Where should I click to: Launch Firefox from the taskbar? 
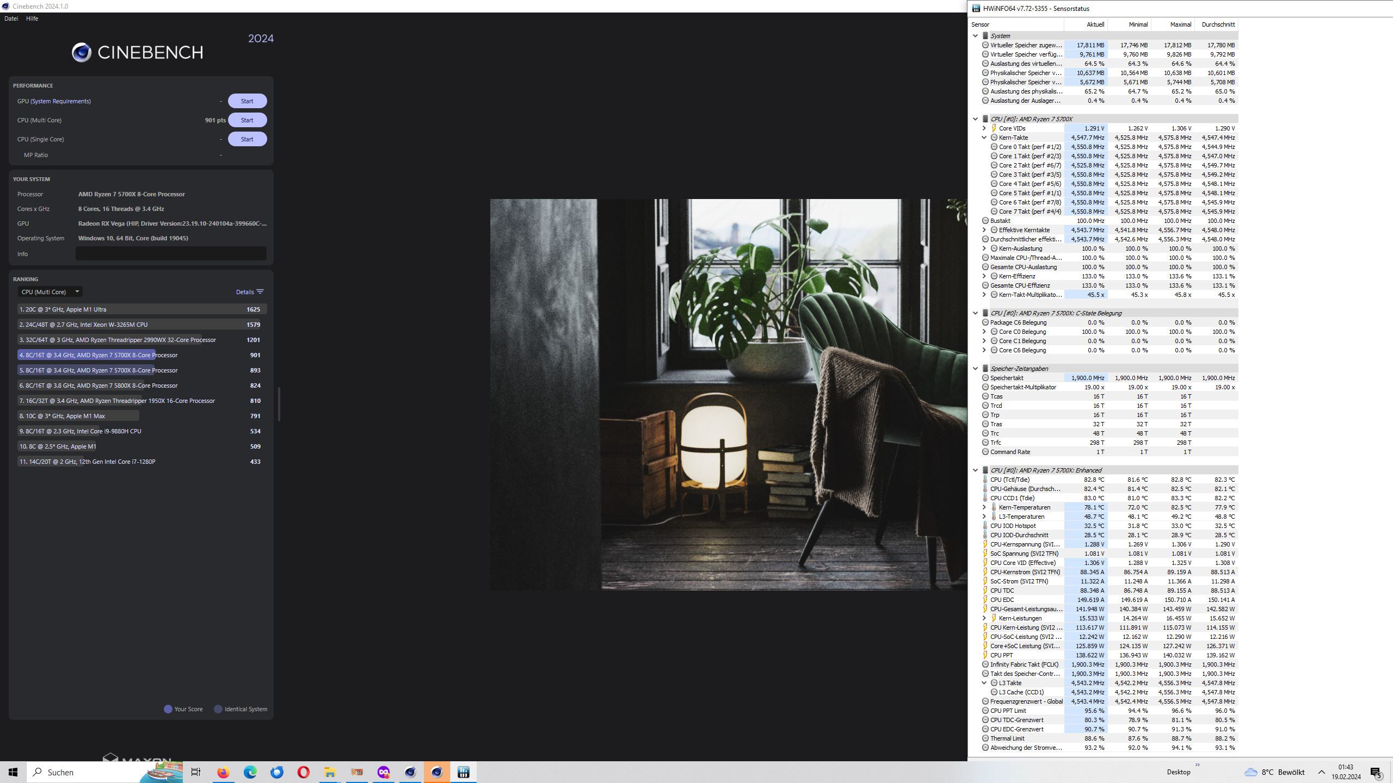coord(223,772)
